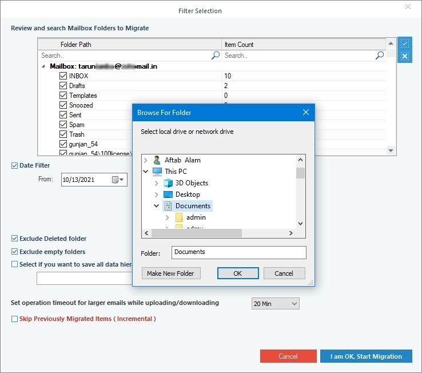
Task: Select the Desktop folder in the tree
Action: pos(188,195)
